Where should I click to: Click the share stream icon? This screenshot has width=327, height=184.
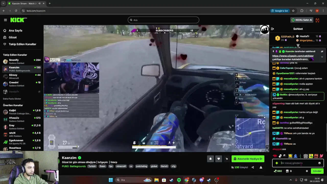coord(253,167)
